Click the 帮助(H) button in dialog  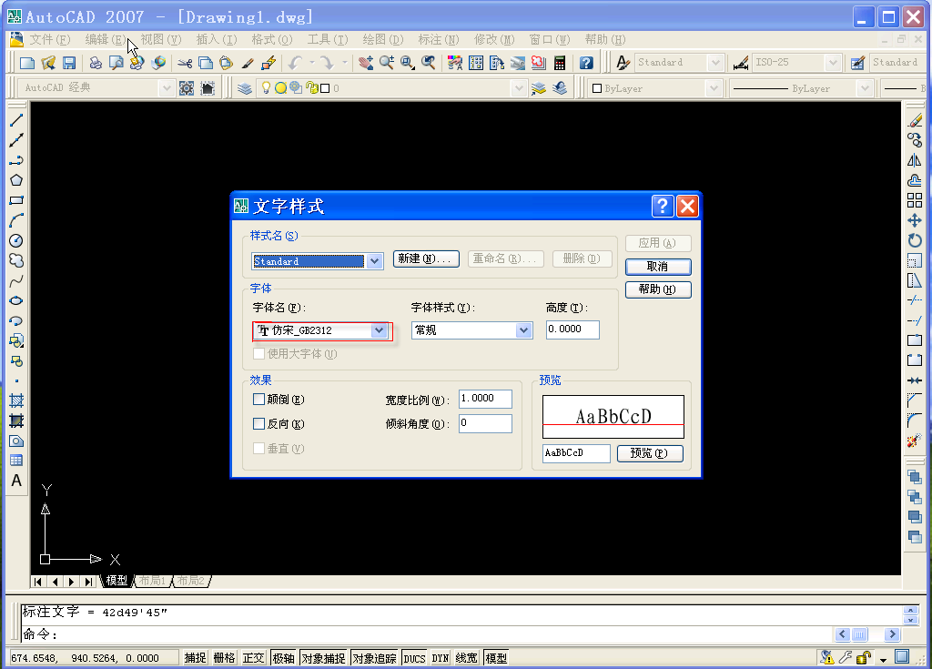[x=657, y=289]
